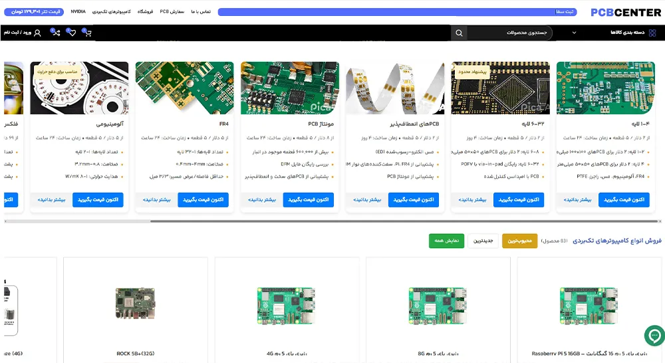Click the PCBCENTER logo

(x=626, y=13)
